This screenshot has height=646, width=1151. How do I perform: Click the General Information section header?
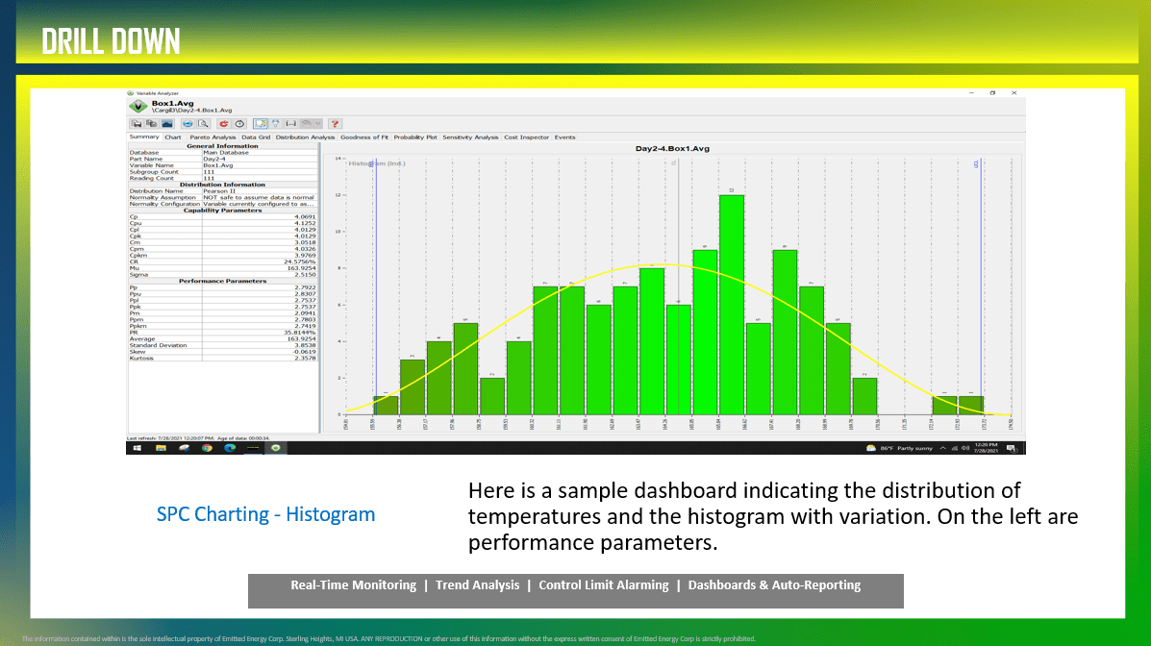(x=222, y=145)
